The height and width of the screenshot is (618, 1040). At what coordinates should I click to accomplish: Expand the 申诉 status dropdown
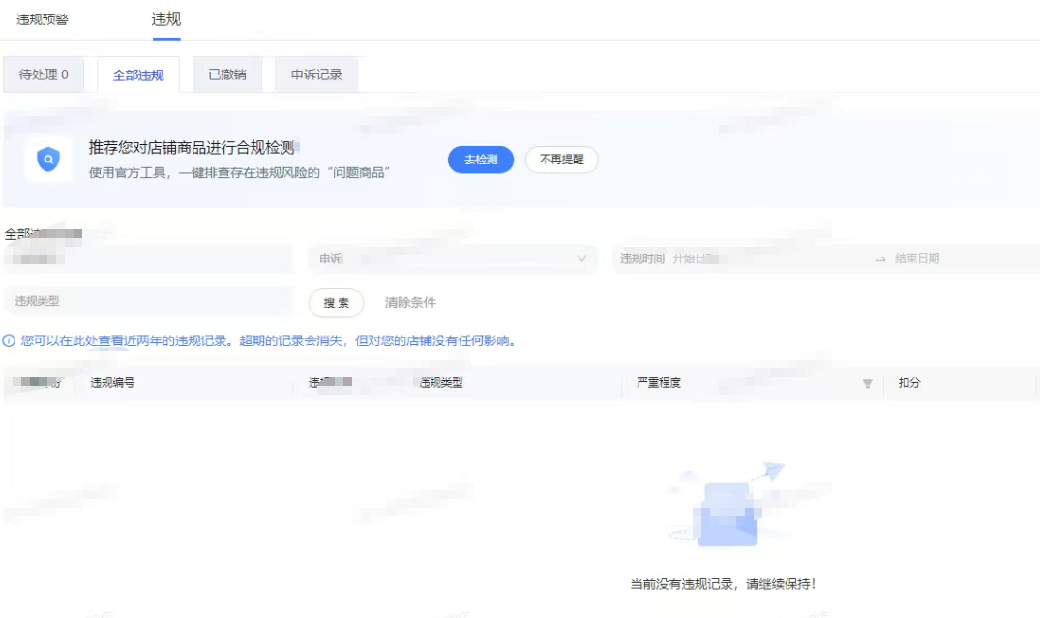[x=452, y=259]
